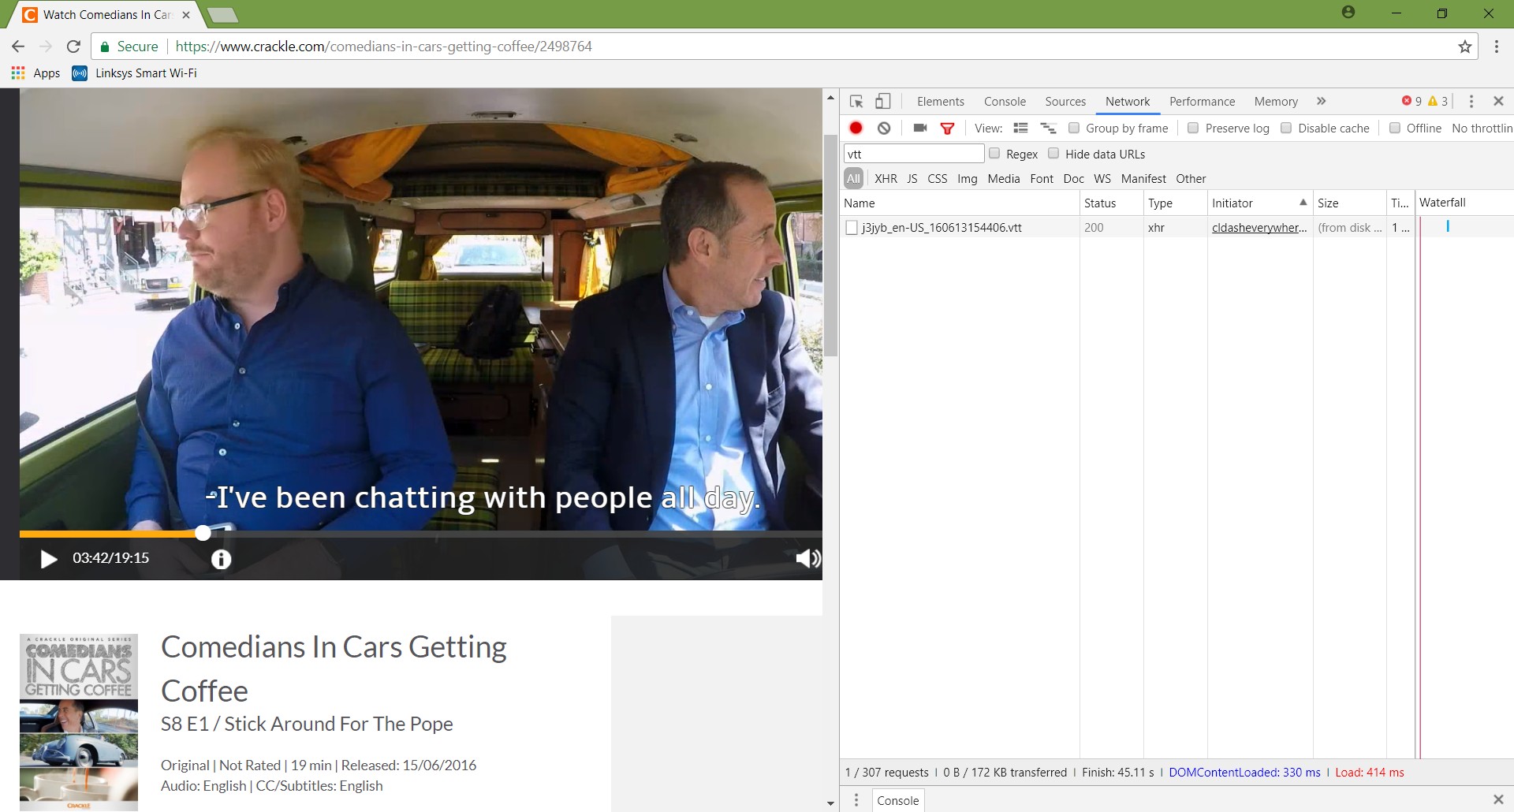
Task: Open the cldasheverywhere initiator link
Action: point(1259,228)
